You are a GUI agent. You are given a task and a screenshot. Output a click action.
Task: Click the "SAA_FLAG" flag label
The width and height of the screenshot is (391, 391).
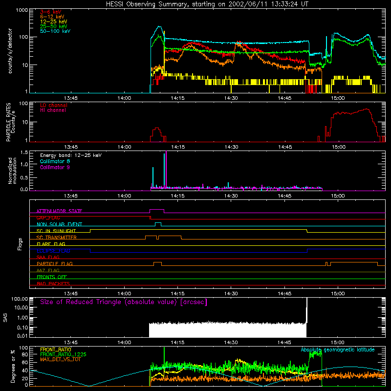pos(48,257)
